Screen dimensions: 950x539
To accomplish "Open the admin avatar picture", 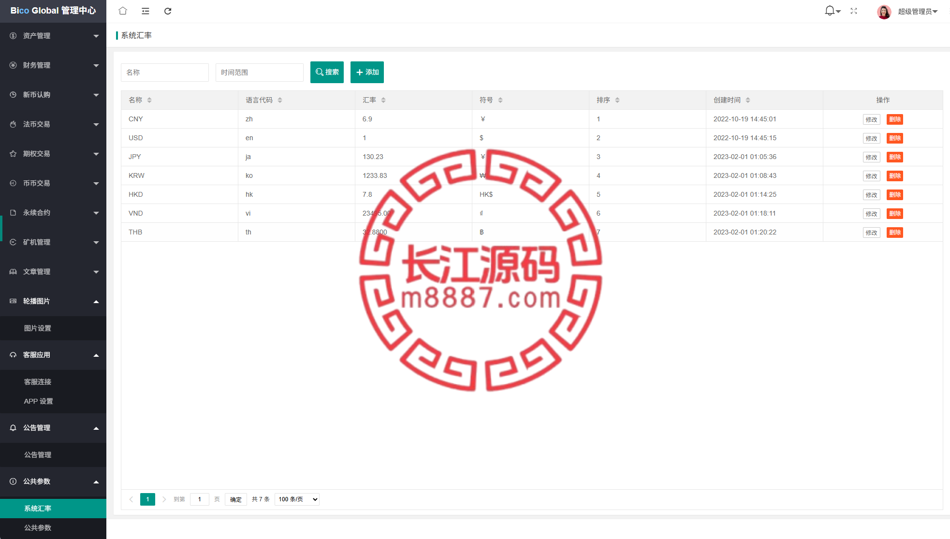I will 884,12.
